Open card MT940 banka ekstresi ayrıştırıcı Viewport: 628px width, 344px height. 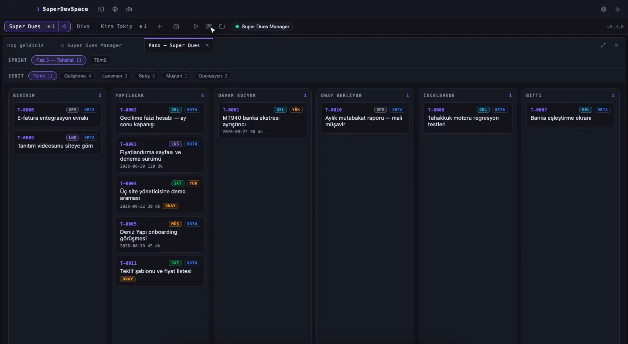point(263,120)
